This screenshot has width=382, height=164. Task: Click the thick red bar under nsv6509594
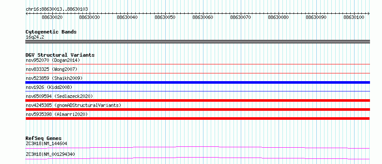(x=197, y=100)
